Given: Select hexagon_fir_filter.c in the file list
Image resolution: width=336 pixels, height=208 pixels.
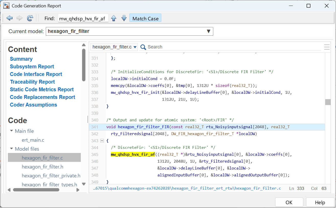Looking at the screenshot, I should [x=44, y=158].
